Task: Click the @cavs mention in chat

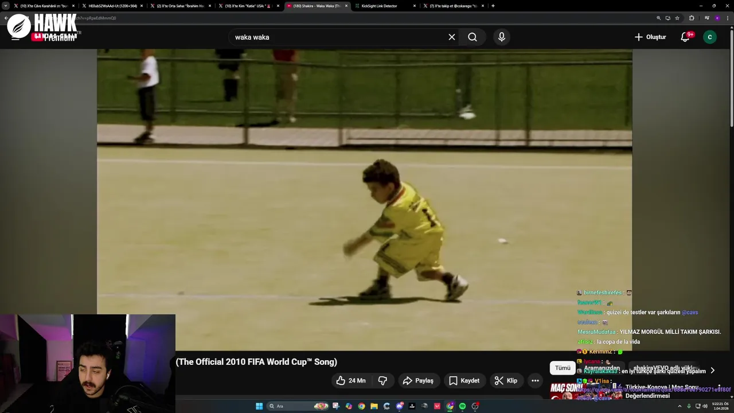Action: tap(690, 313)
